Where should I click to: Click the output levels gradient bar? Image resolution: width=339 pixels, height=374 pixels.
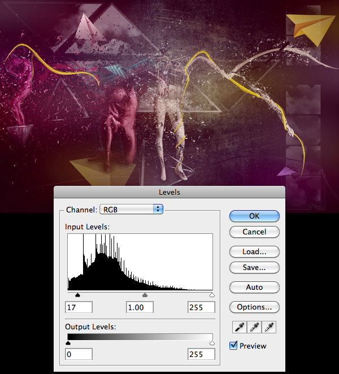[140, 337]
